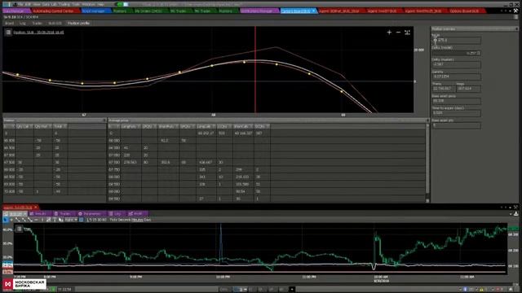Close the Options Board active tab
The image size is (522, 293).
click(313, 11)
